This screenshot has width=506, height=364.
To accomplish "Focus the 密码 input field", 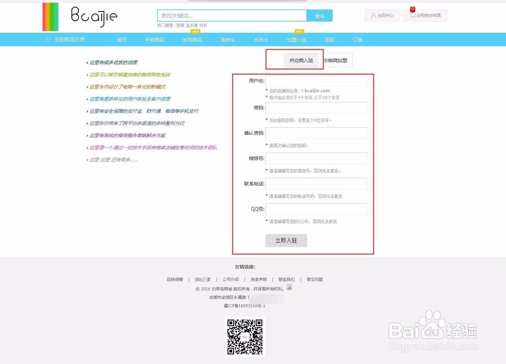I will pos(316,107).
